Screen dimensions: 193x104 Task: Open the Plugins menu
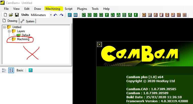[82, 9]
